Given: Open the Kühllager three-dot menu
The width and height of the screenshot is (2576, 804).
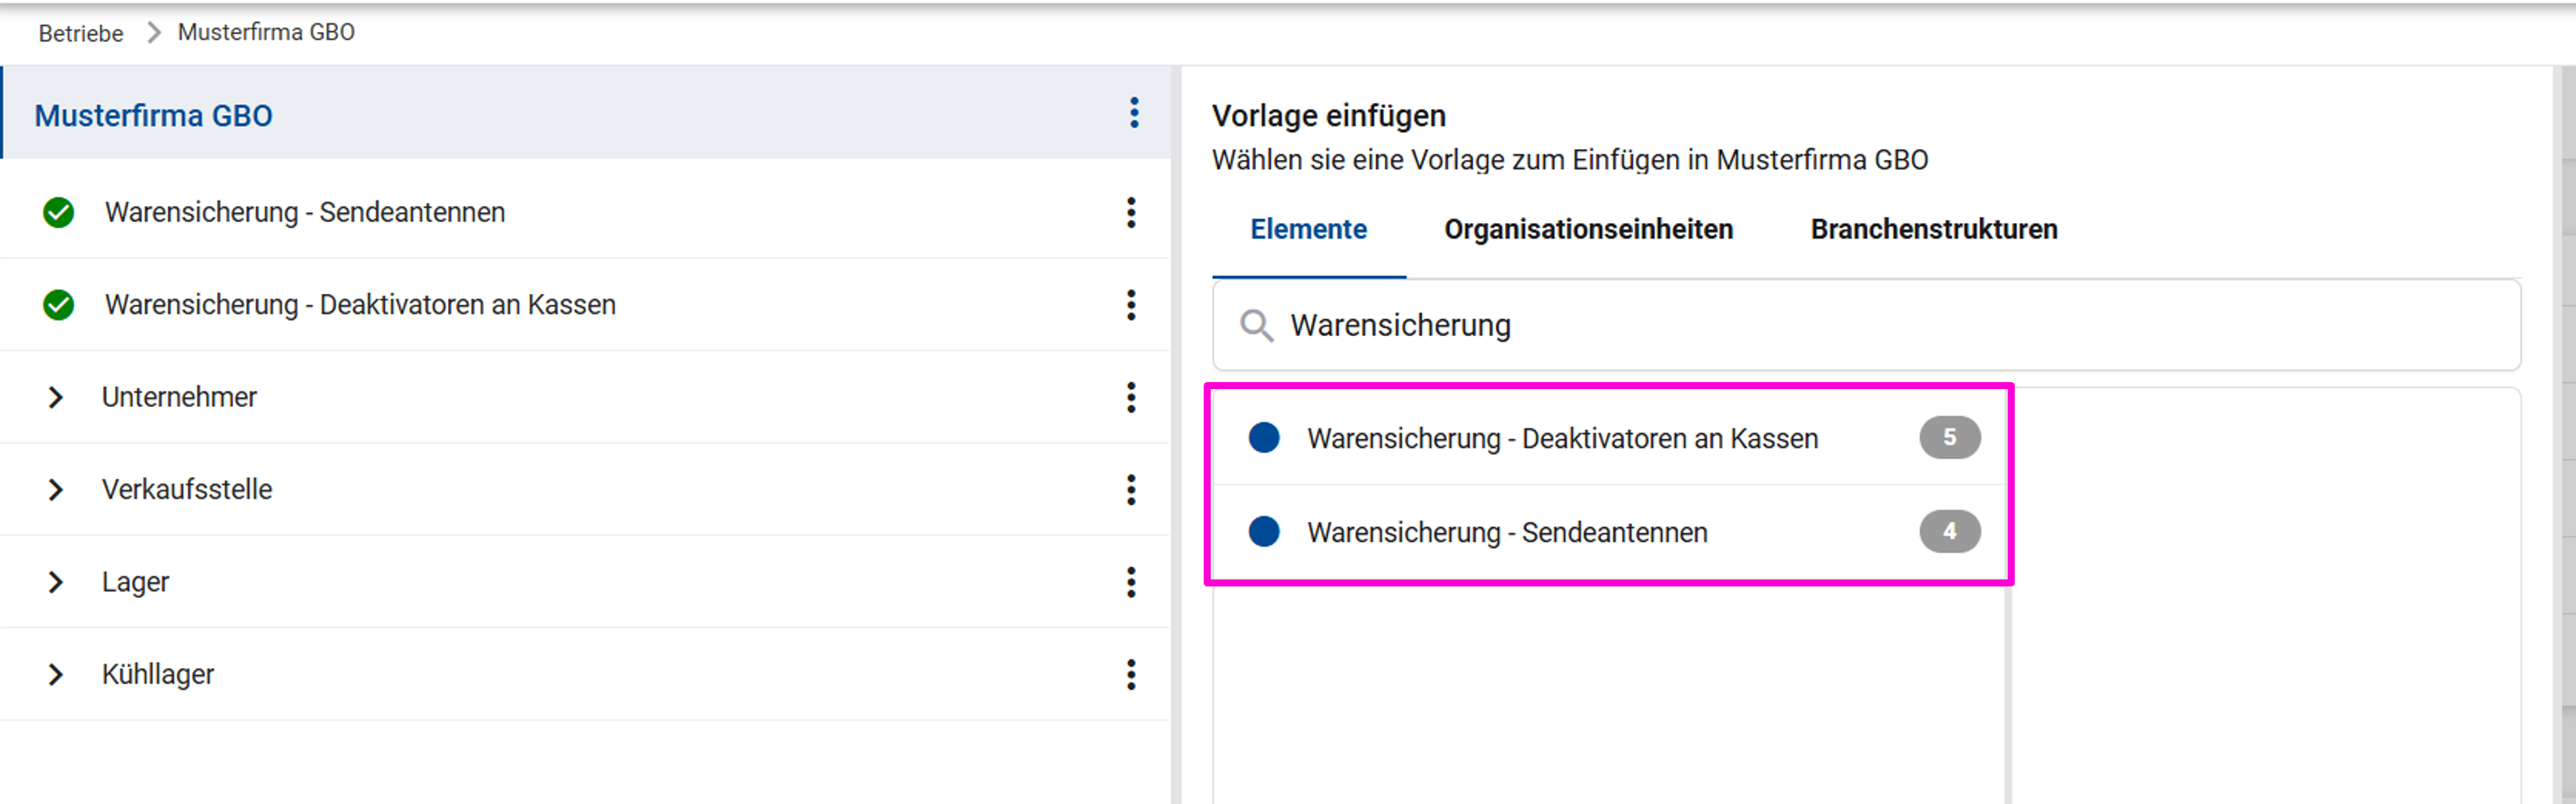Looking at the screenshot, I should (1131, 675).
